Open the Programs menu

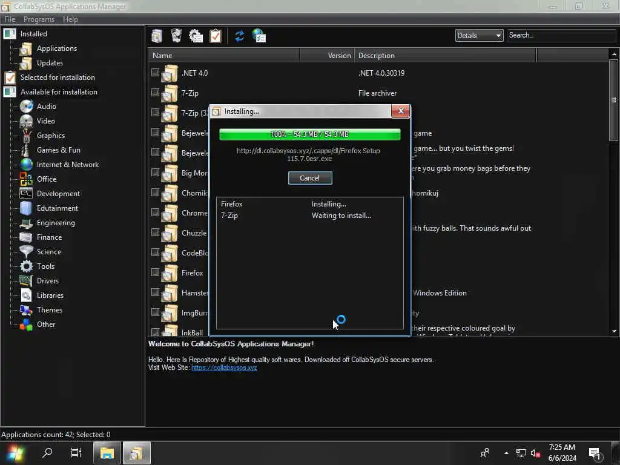point(39,19)
